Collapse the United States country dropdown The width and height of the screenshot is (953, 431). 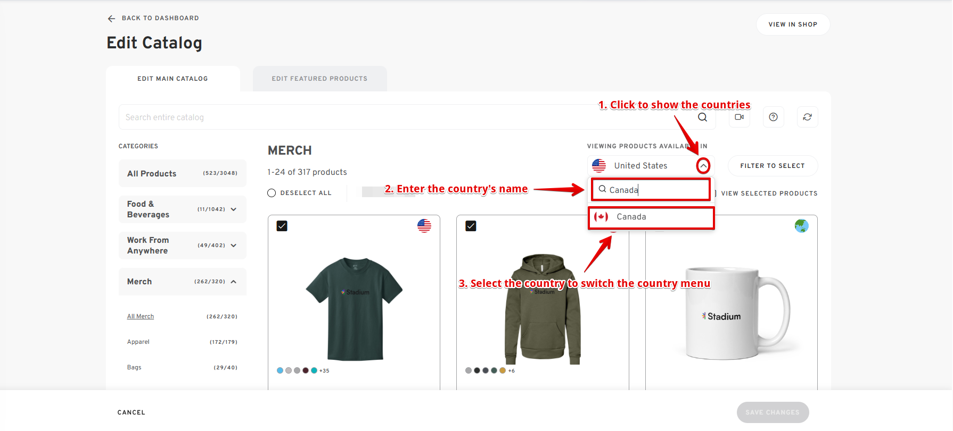703,166
